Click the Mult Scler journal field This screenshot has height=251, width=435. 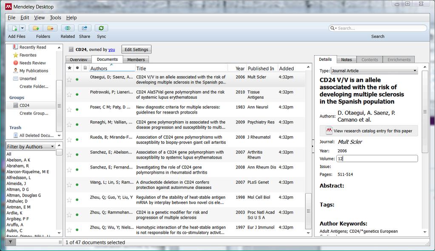coord(350,142)
